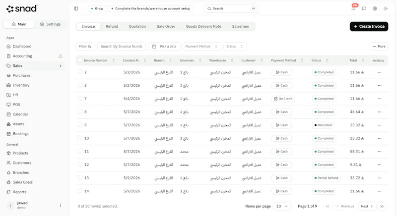This screenshot has height=216, width=397.
Task: Open the chat messages icon
Action: pos(364,8)
